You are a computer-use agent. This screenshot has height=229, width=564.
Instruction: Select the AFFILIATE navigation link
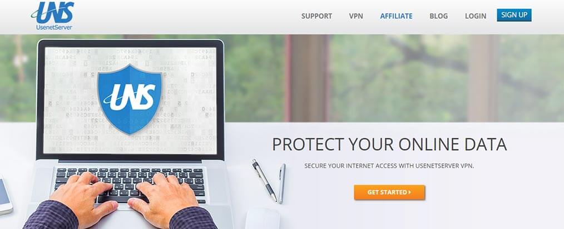pyautogui.click(x=396, y=16)
